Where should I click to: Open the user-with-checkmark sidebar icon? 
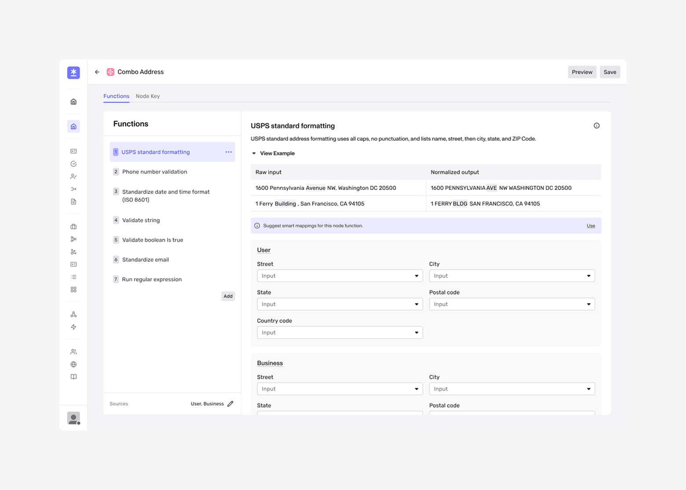(73, 176)
